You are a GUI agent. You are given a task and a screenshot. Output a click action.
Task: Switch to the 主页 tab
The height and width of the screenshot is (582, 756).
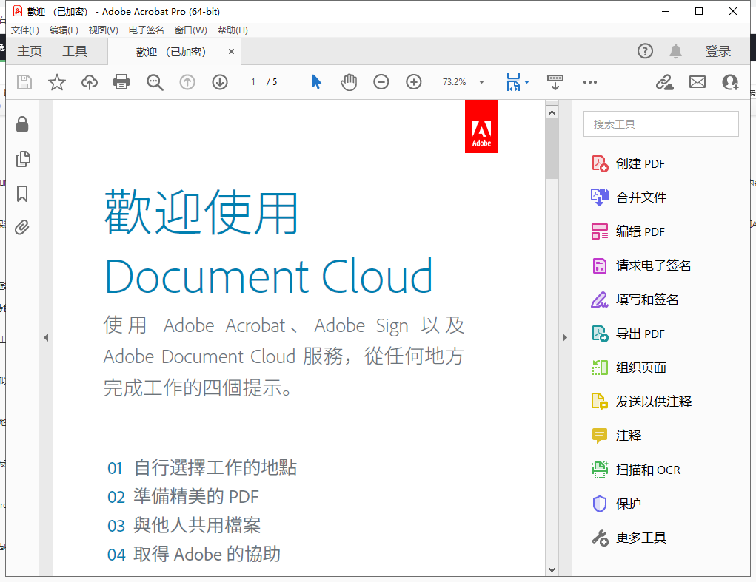pyautogui.click(x=30, y=51)
